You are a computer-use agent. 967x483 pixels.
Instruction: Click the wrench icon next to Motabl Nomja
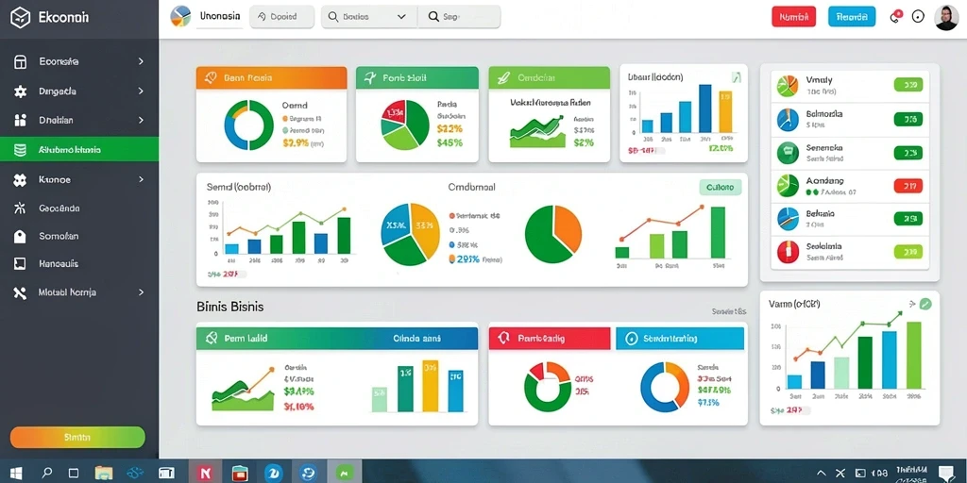[x=21, y=292]
